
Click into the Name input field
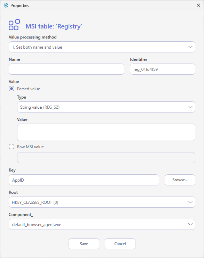point(66,69)
